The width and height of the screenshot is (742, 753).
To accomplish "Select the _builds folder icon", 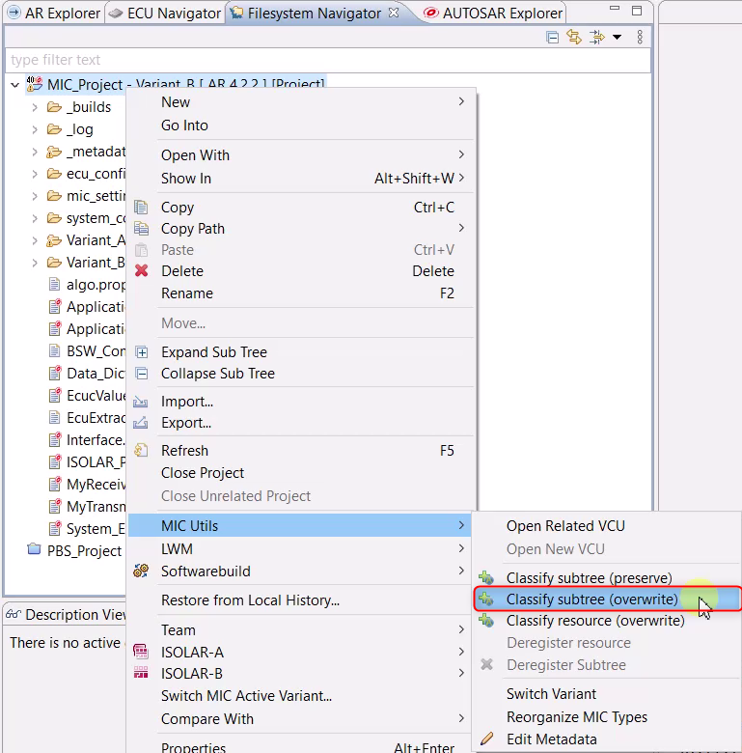I will pyautogui.click(x=54, y=106).
